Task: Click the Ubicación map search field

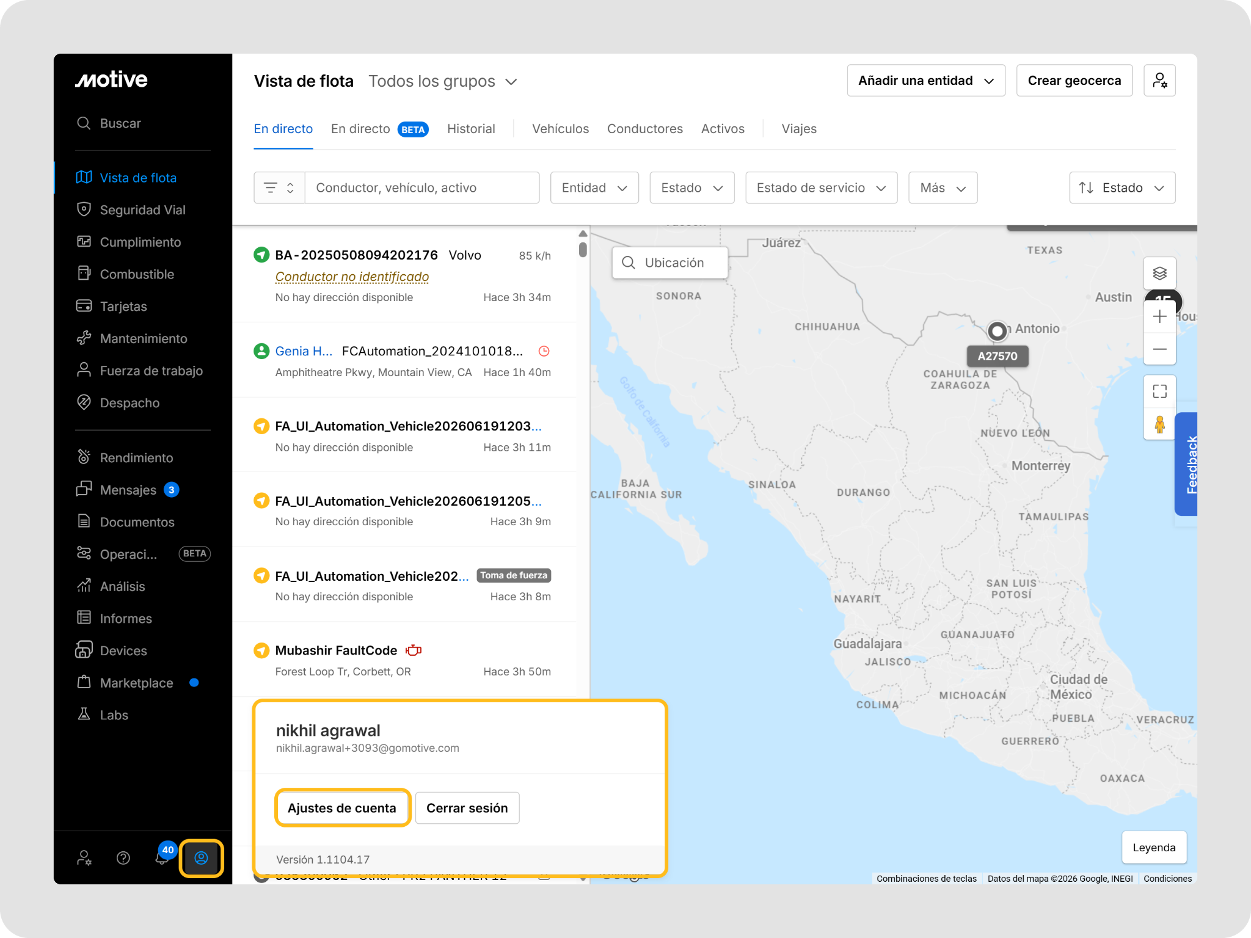Action: coord(670,263)
